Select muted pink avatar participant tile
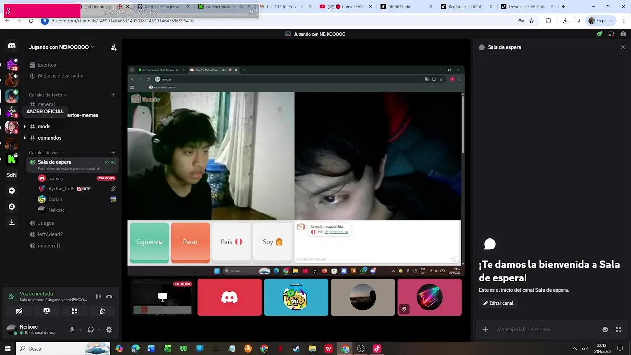 coord(430,297)
